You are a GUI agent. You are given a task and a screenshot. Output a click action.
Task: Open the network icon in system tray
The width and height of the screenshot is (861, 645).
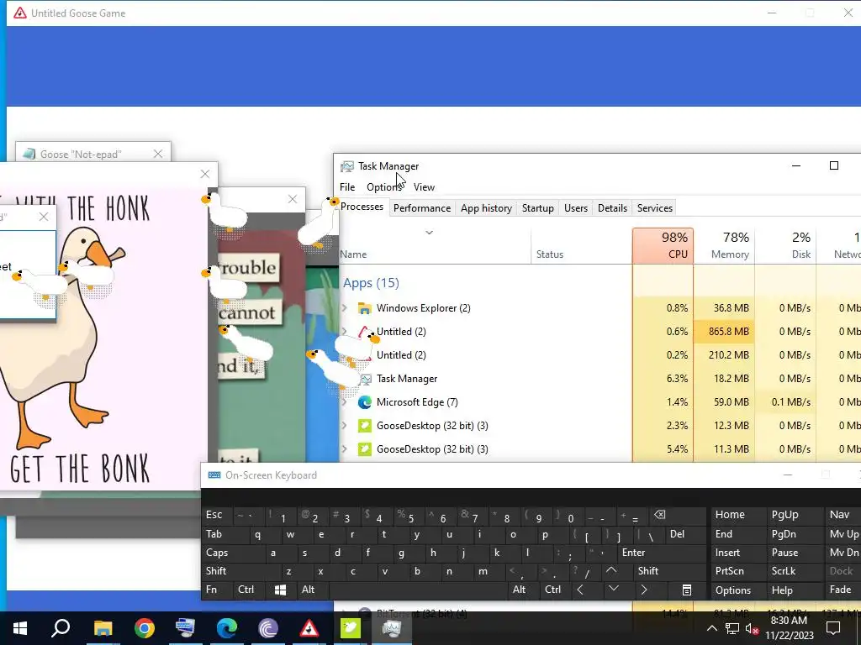(x=732, y=628)
